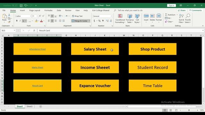Screen dimensions: 205x115
Task: Click the zoom slider handle
Action: tap(189, 110)
